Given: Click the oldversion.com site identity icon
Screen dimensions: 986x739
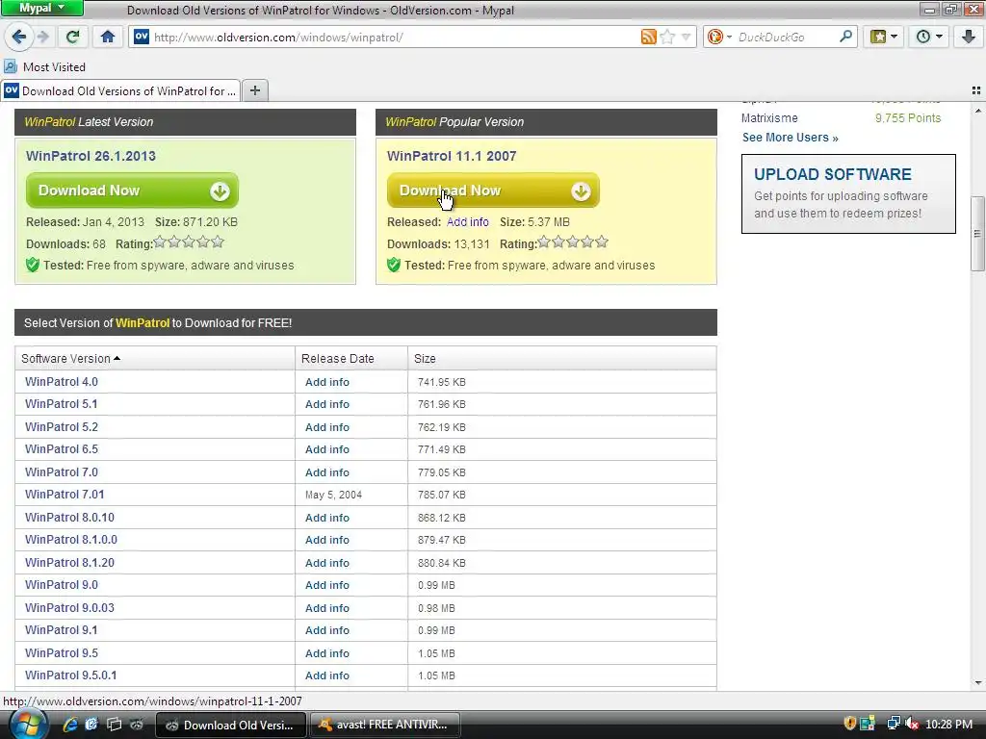Looking at the screenshot, I should pos(142,37).
